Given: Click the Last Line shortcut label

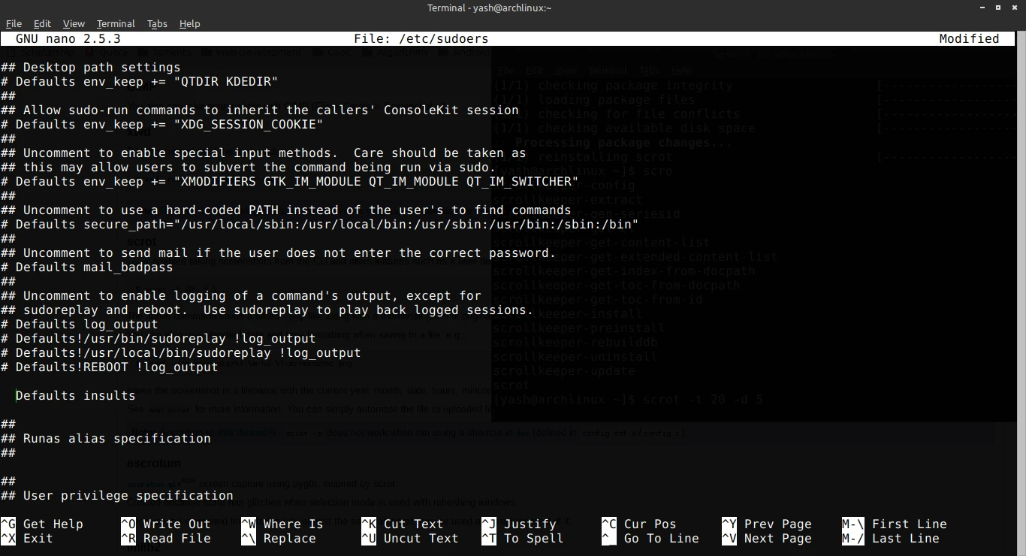Looking at the screenshot, I should click(904, 538).
